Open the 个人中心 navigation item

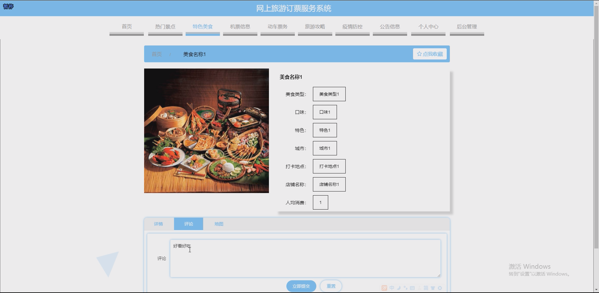coord(428,27)
